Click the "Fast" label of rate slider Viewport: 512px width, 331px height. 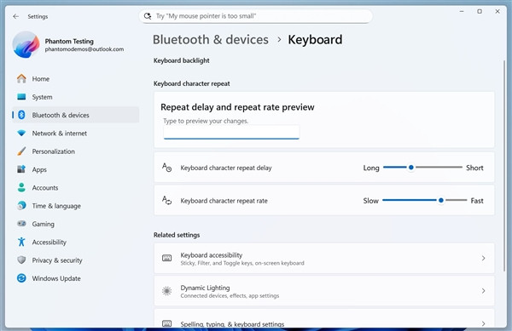(x=477, y=201)
